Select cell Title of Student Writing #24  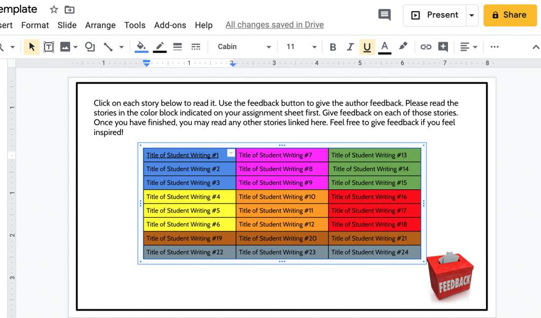(375, 252)
